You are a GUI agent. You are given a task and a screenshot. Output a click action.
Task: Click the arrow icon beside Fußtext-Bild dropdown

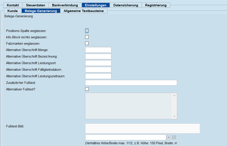(x=174, y=137)
